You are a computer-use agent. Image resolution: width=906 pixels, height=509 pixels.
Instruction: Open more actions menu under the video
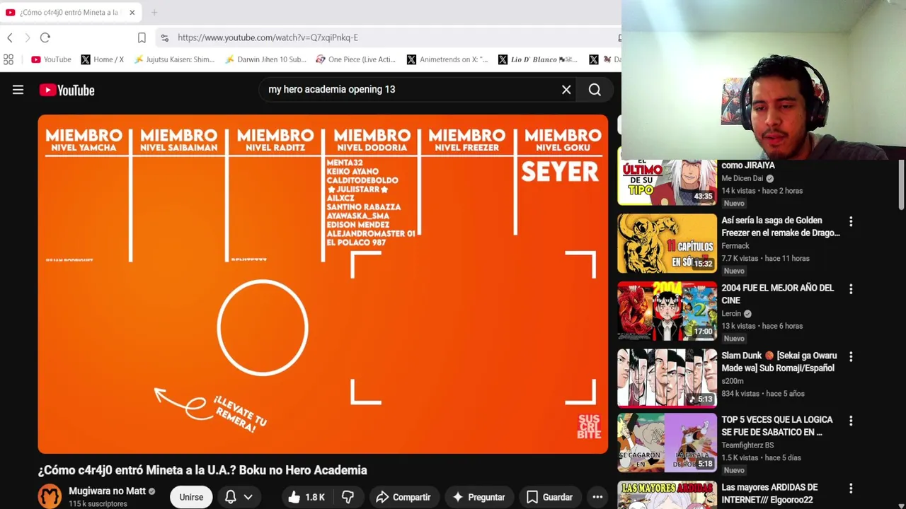coord(597,497)
